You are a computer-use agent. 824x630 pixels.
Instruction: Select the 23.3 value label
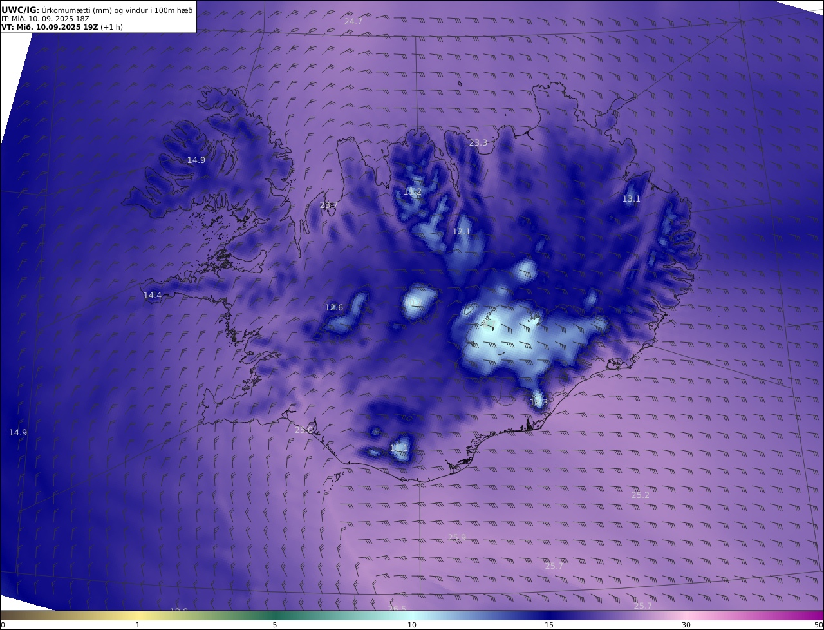click(478, 142)
